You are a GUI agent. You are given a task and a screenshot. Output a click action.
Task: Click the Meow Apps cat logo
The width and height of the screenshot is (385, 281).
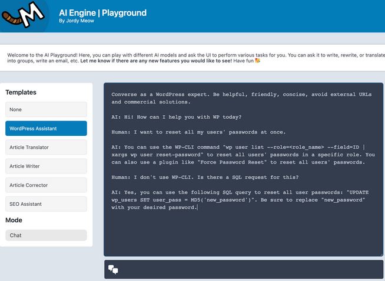click(24, 15)
